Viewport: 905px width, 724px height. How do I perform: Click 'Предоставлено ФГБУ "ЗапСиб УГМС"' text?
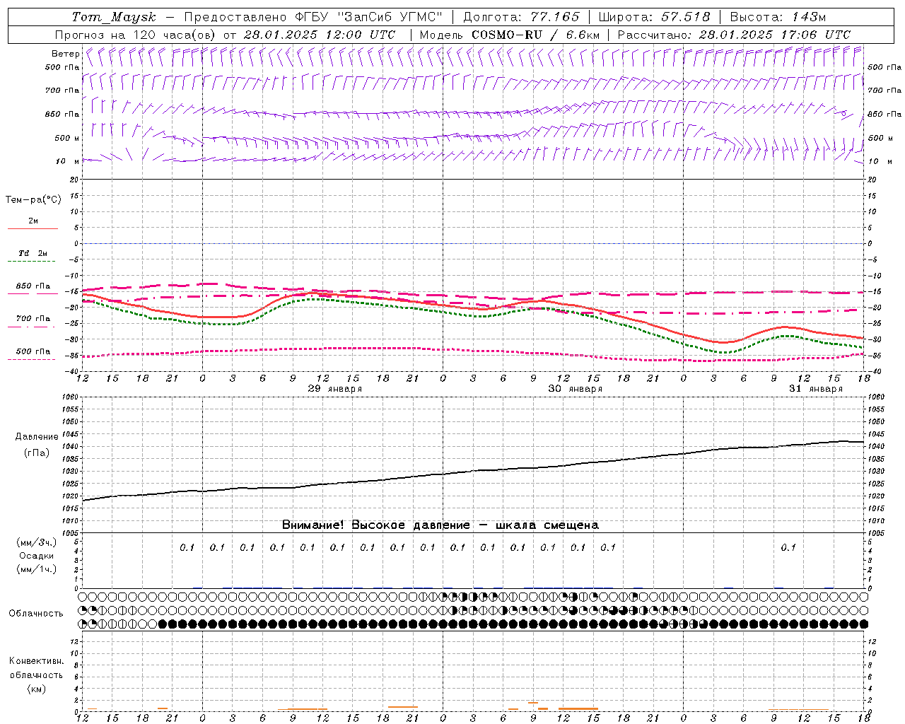[313, 17]
